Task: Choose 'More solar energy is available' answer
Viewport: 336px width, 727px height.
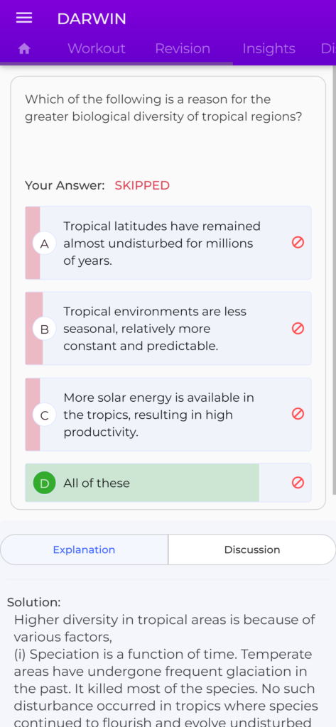Action: pyautogui.click(x=168, y=415)
